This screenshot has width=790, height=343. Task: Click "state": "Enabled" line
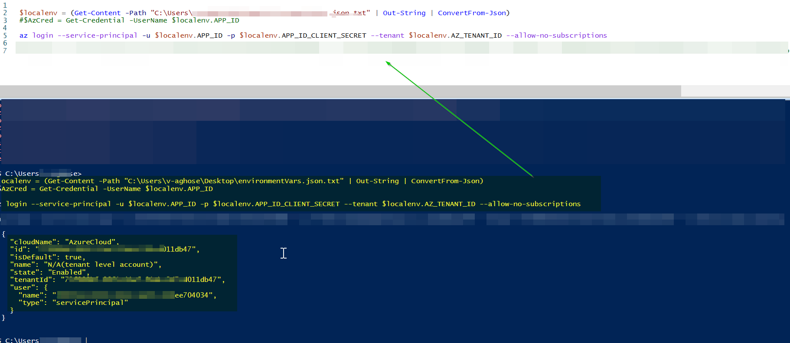50,272
